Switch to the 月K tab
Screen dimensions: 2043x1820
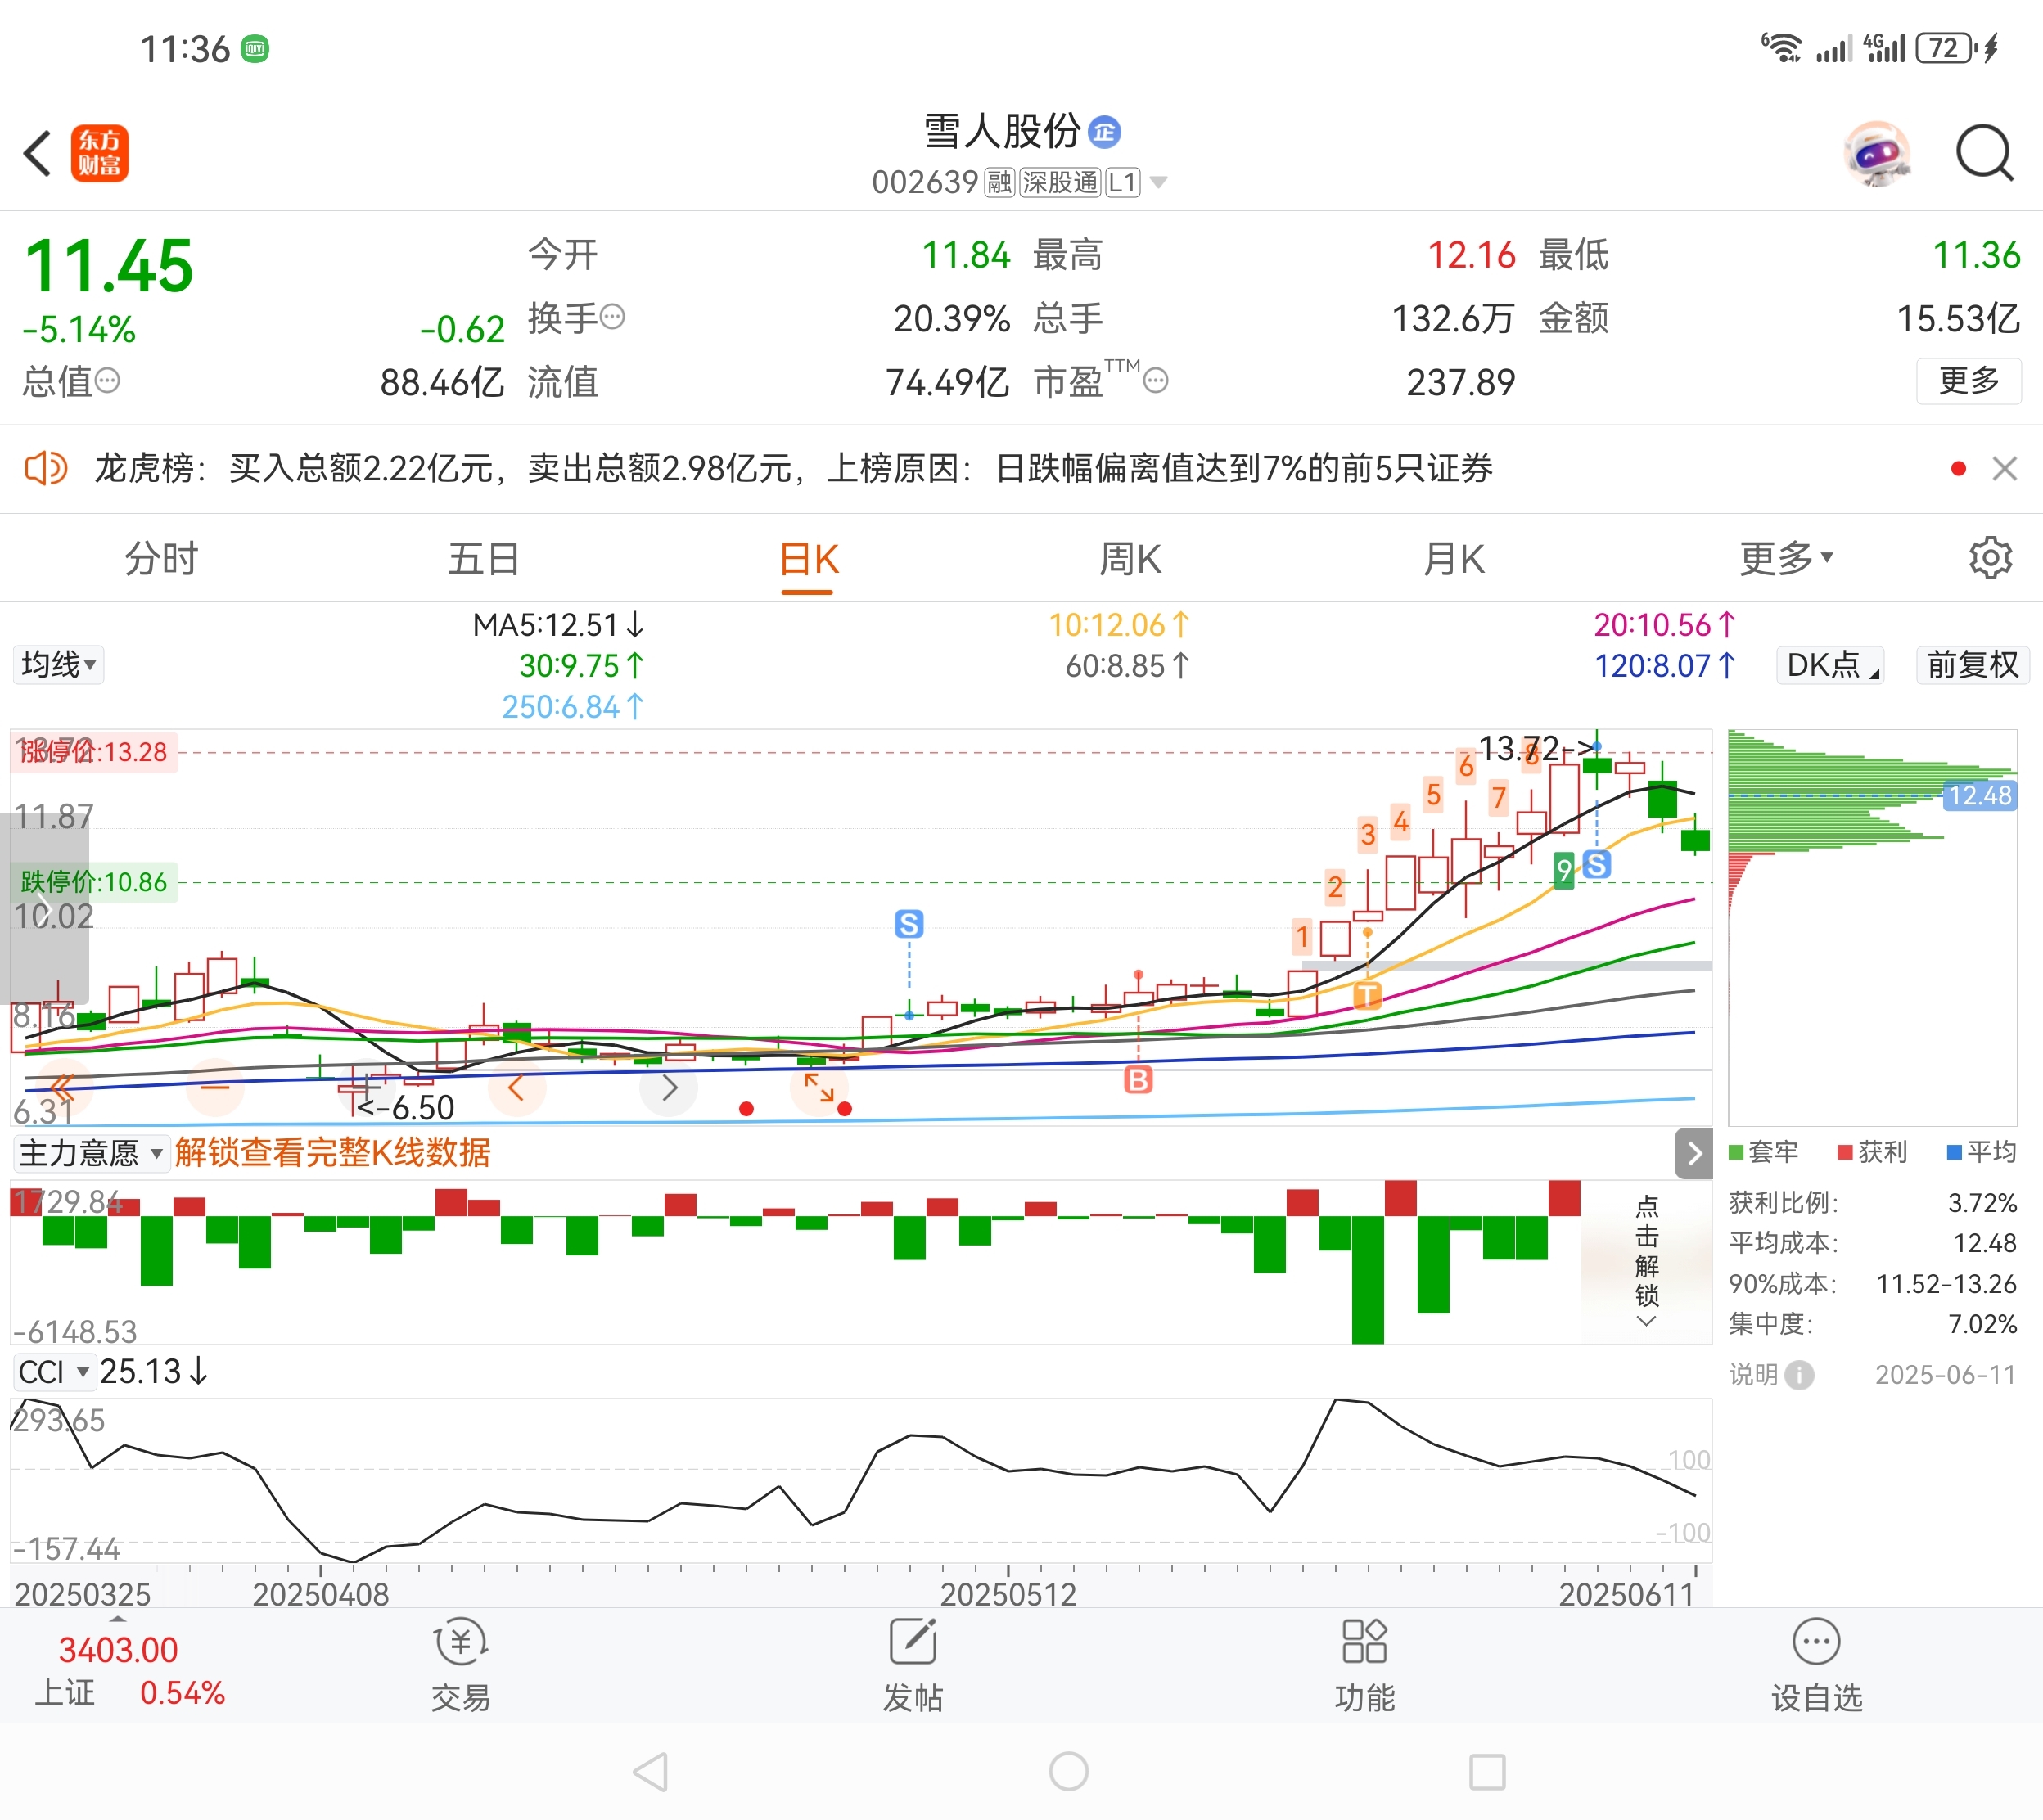pyautogui.click(x=1454, y=559)
